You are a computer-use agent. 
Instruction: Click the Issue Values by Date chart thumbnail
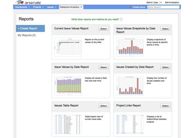click(68, 86)
